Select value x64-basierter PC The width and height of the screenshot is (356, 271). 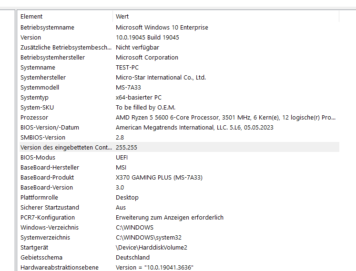tap(139, 97)
